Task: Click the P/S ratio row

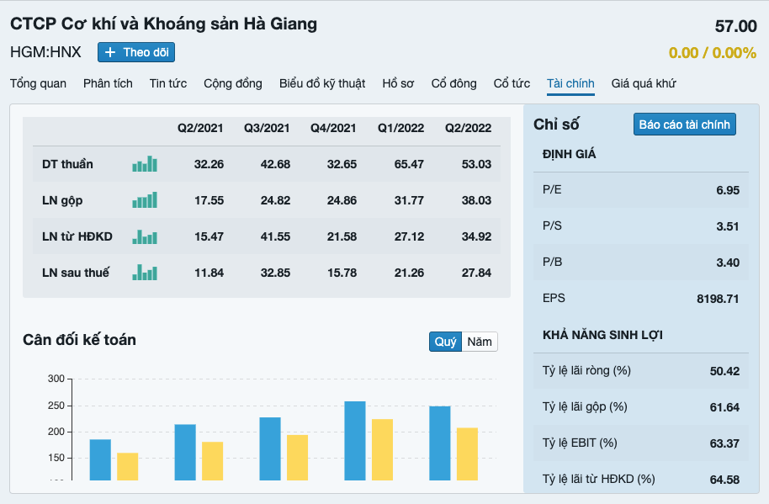Action: pos(641,226)
